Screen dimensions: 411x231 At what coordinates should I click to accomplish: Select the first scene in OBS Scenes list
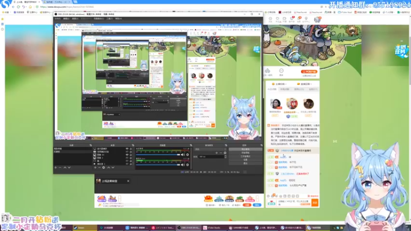[72, 148]
